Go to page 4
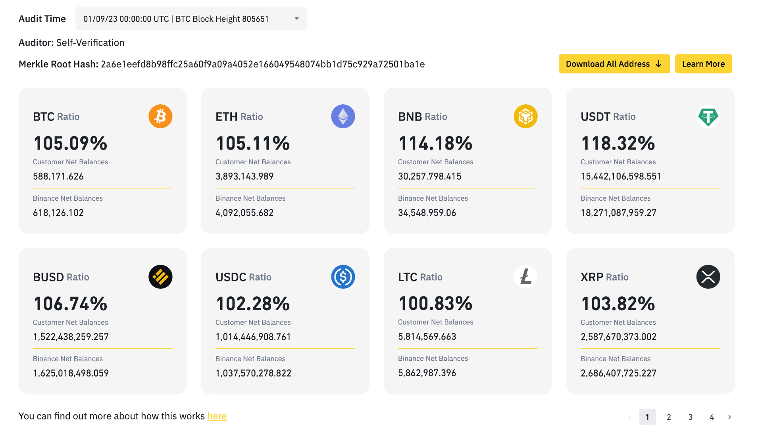This screenshot has width=762, height=442. pyautogui.click(x=712, y=417)
